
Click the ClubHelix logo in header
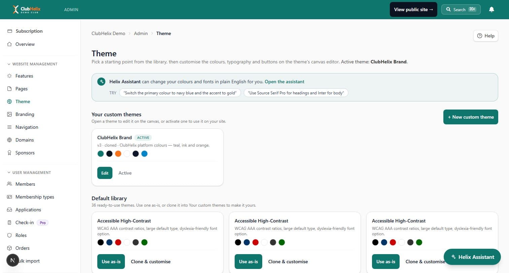coord(27,9)
